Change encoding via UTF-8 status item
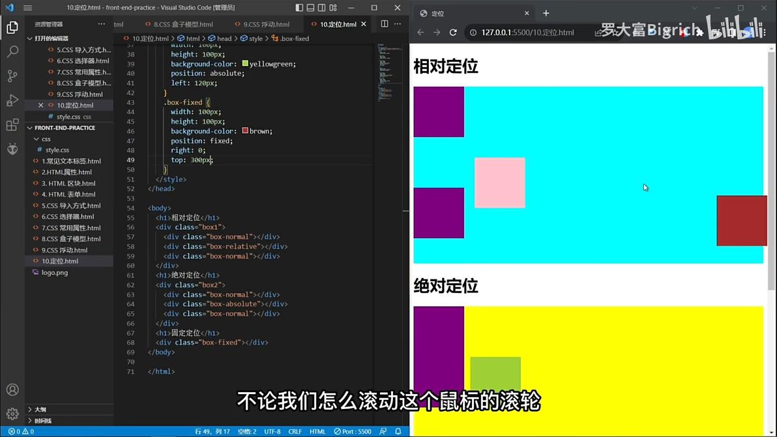777x437 pixels. [272, 431]
